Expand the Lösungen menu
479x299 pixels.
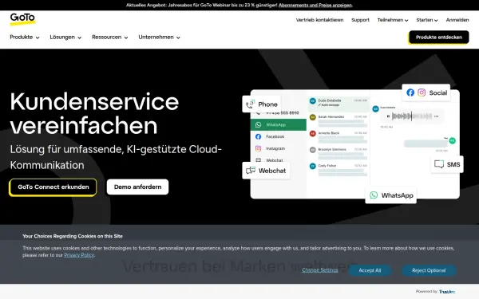point(65,37)
